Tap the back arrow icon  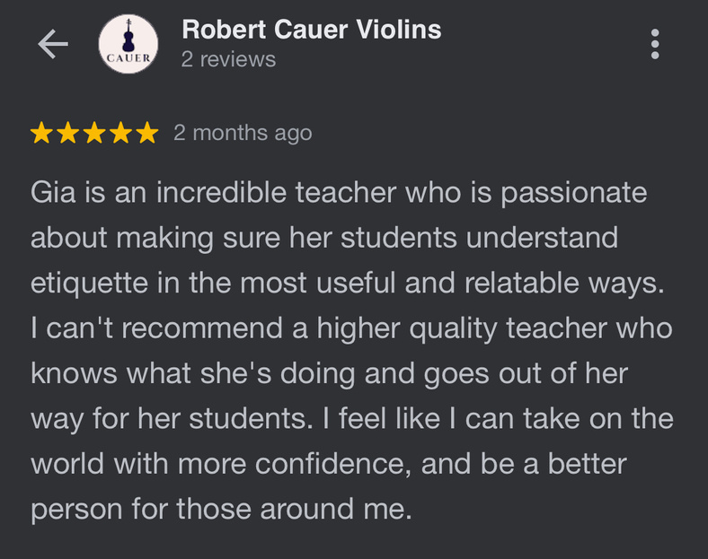click(x=53, y=45)
